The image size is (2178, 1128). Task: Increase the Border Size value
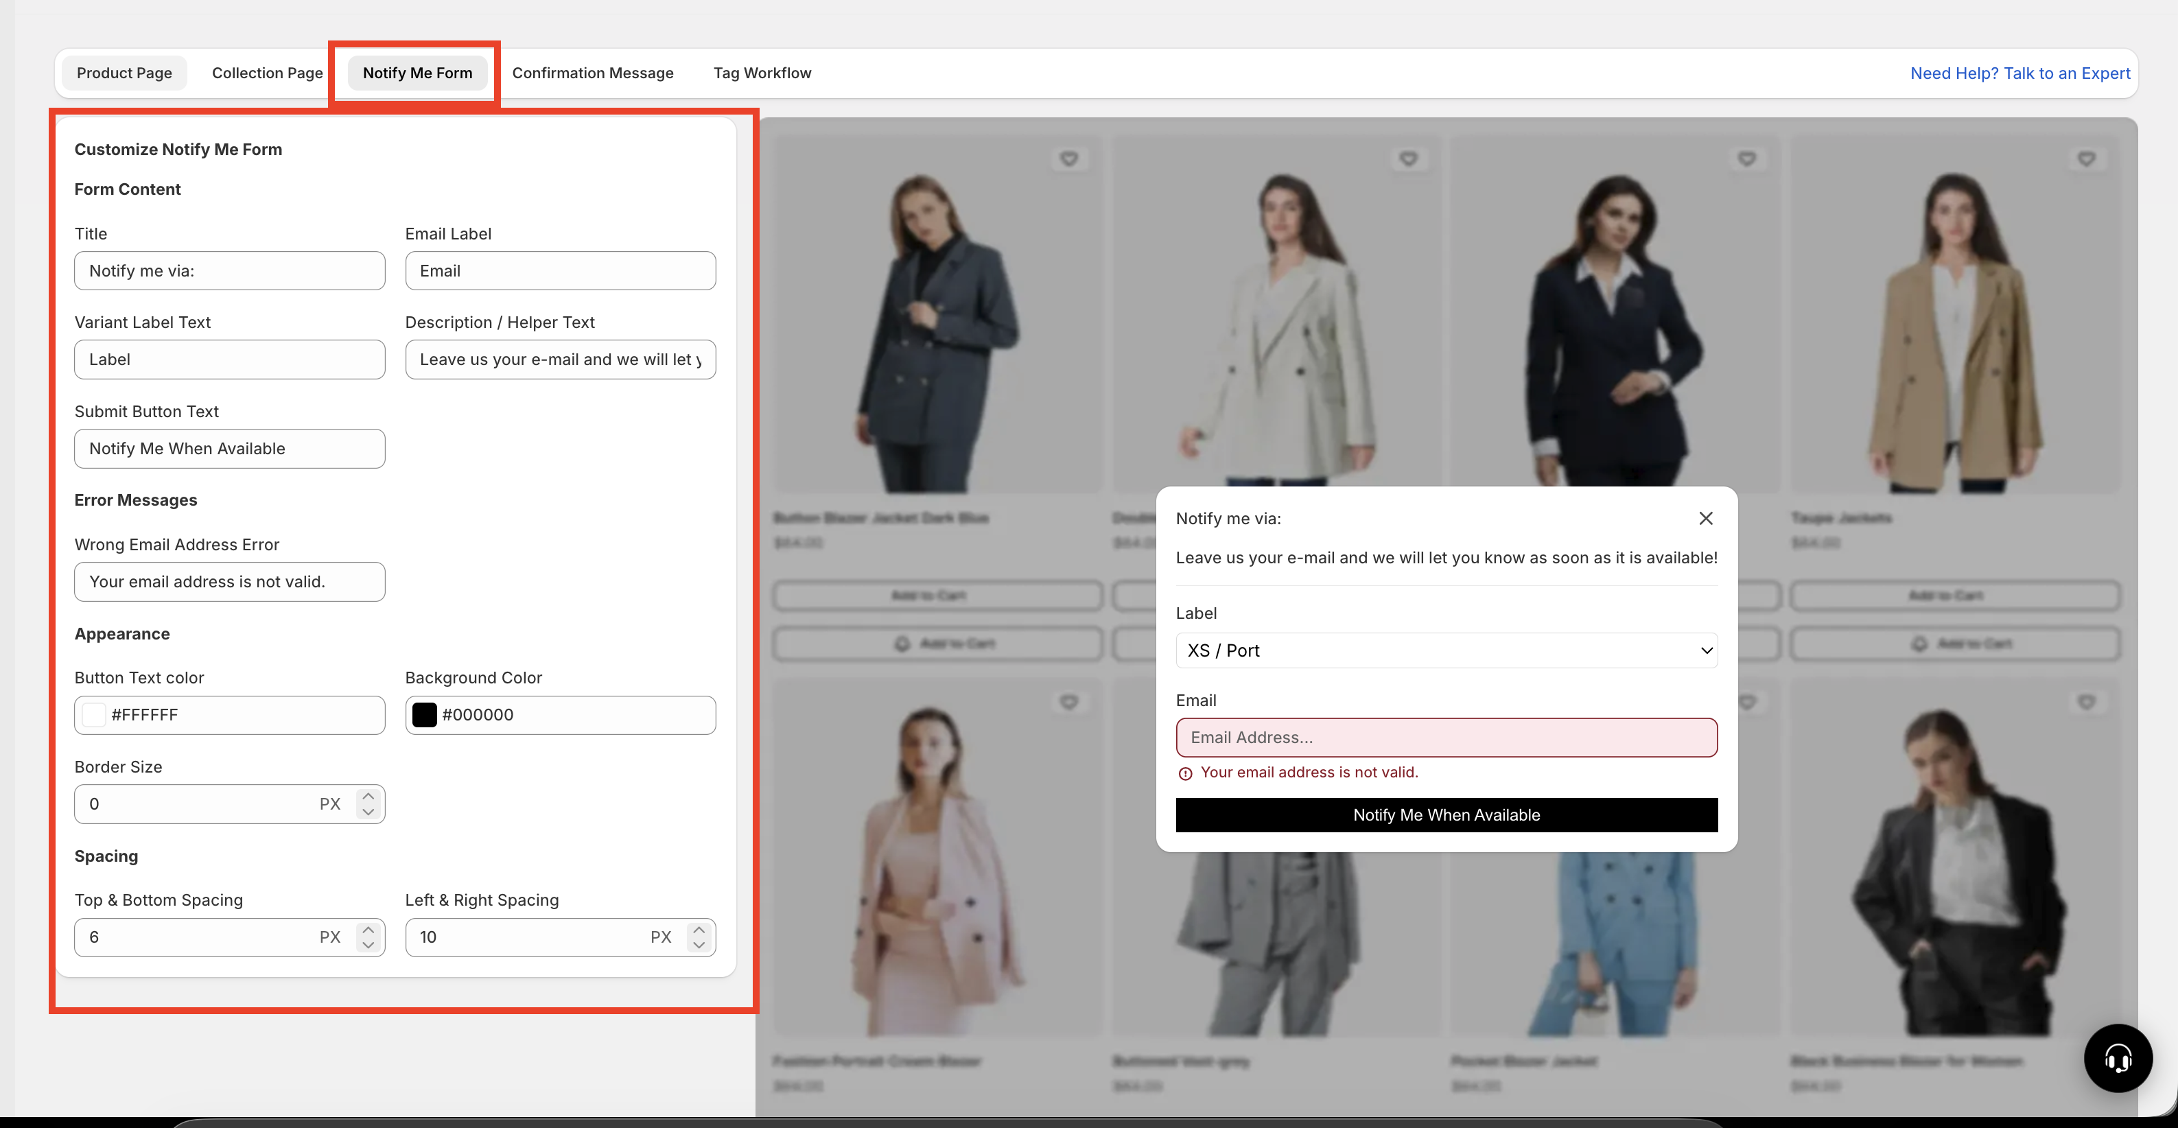(368, 796)
